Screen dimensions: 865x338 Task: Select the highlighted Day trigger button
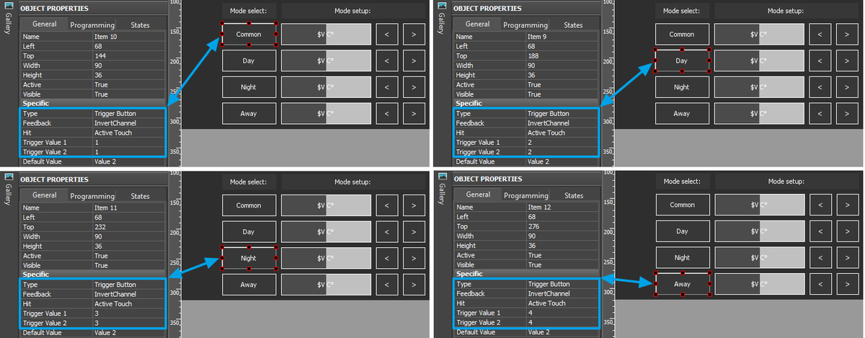click(682, 61)
